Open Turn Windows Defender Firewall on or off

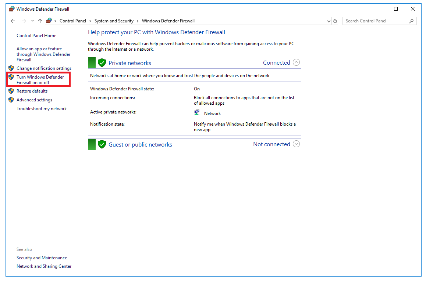pyautogui.click(x=40, y=80)
